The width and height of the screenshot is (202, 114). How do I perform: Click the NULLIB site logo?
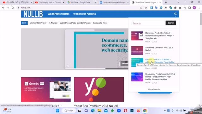(33, 14)
